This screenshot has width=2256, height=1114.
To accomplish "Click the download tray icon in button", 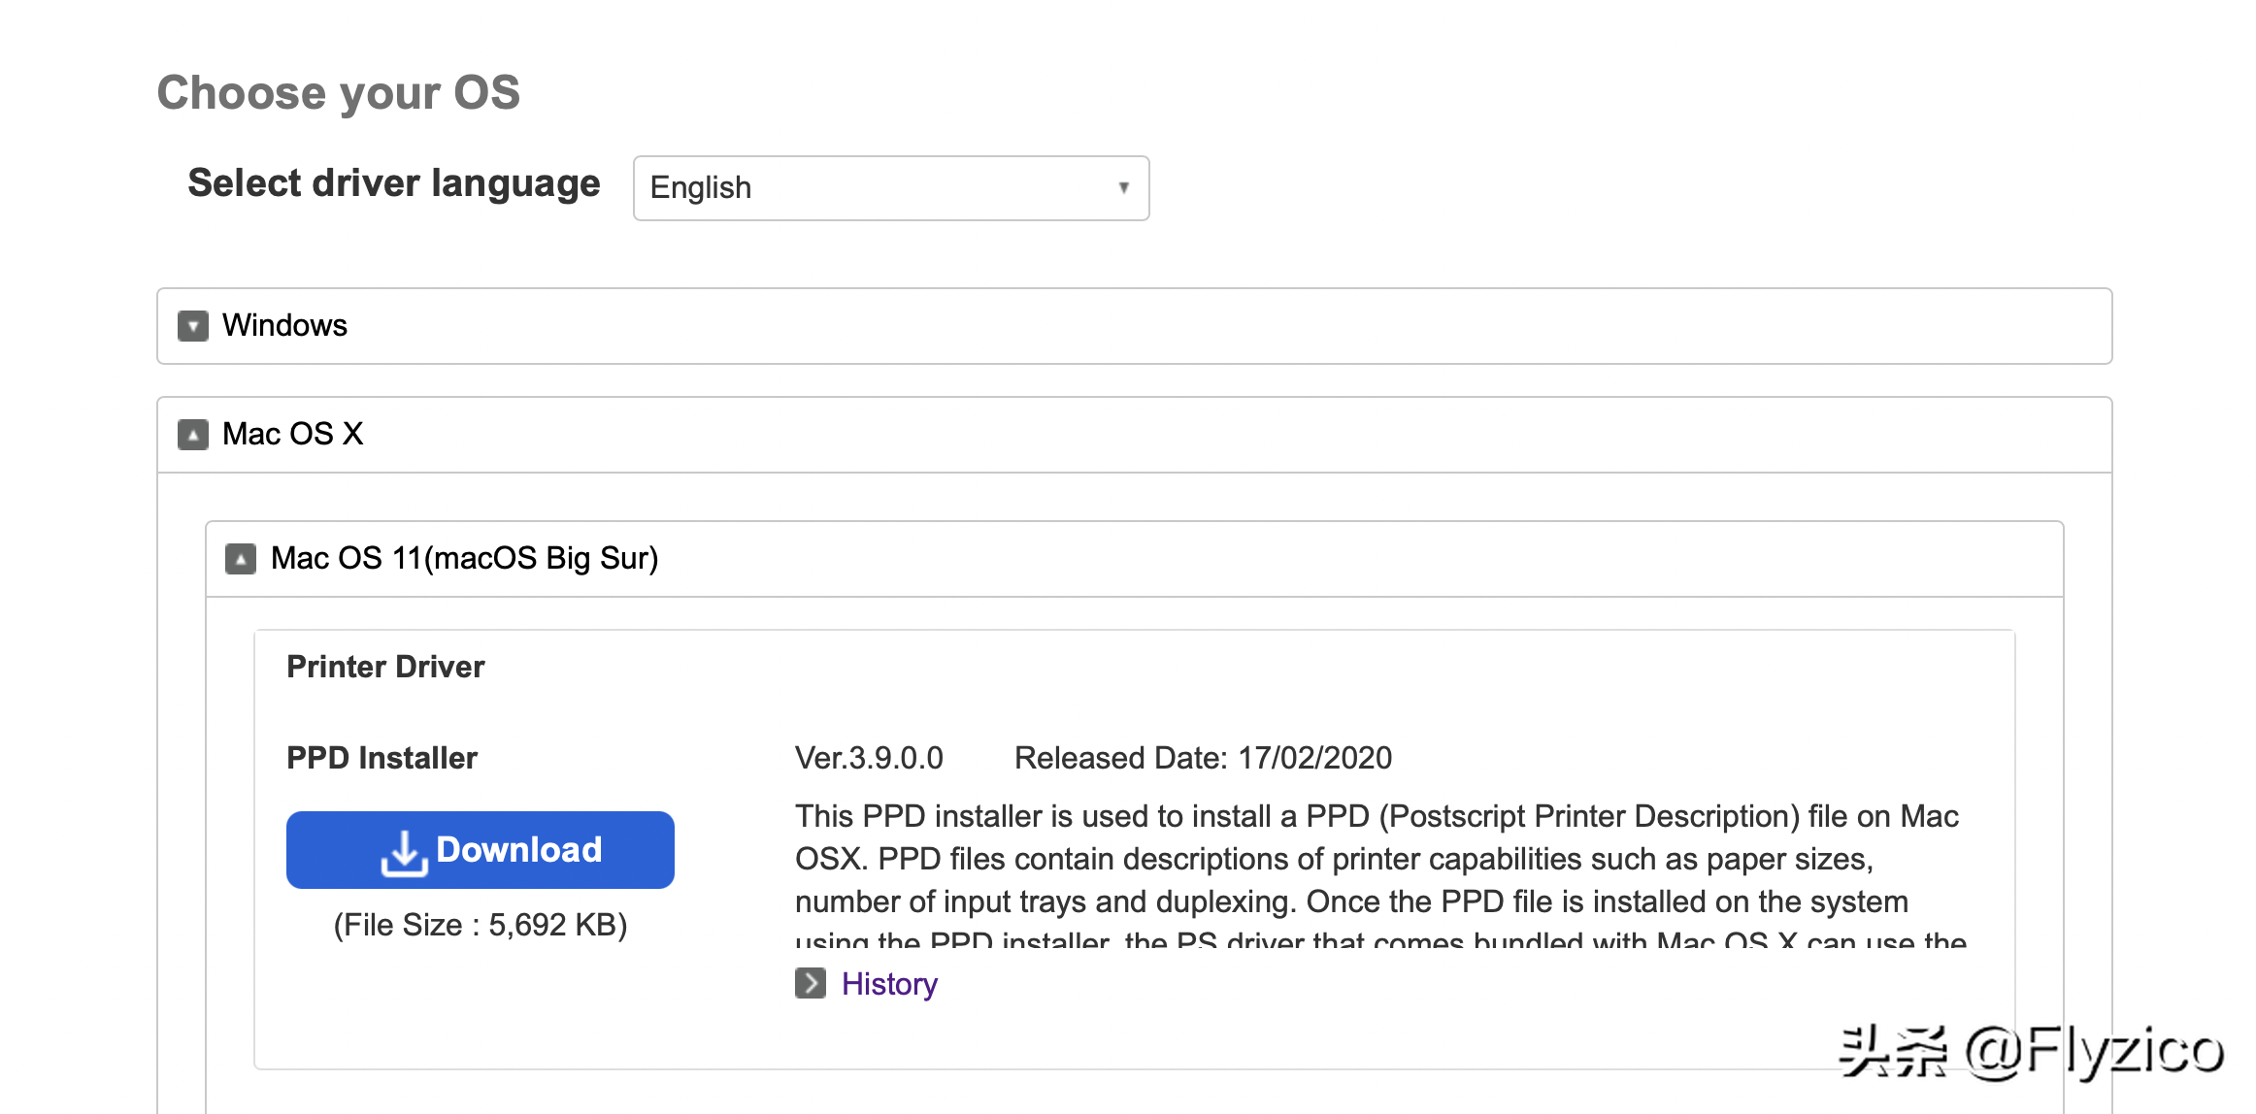I will coord(404,852).
